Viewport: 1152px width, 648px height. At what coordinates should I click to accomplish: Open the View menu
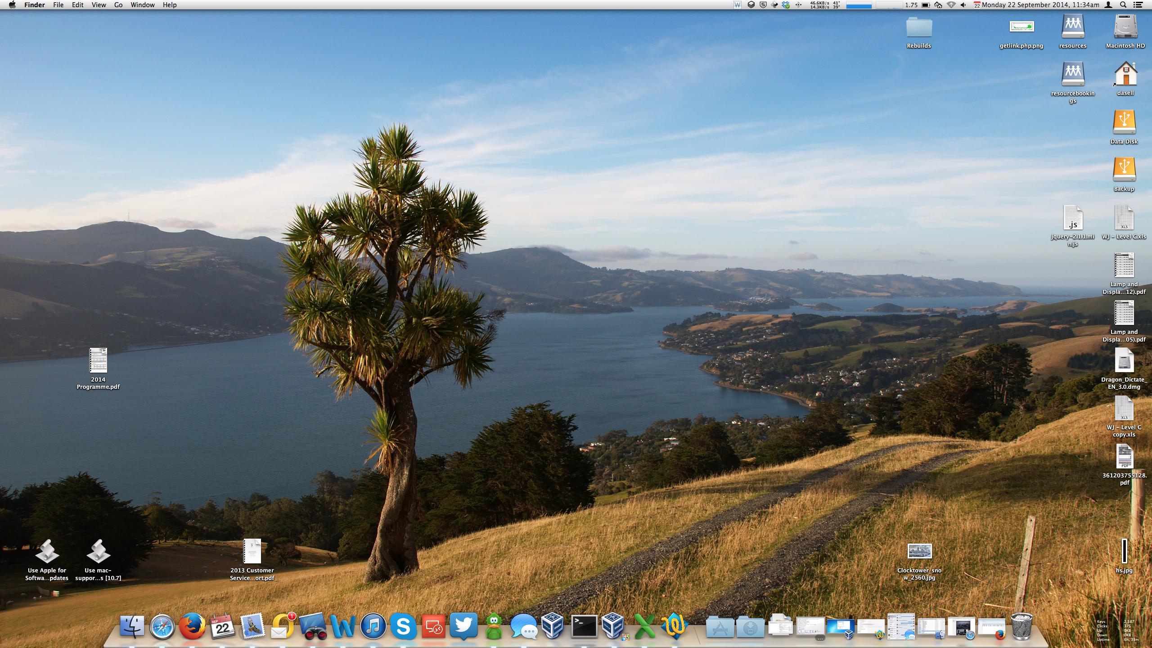(x=99, y=5)
